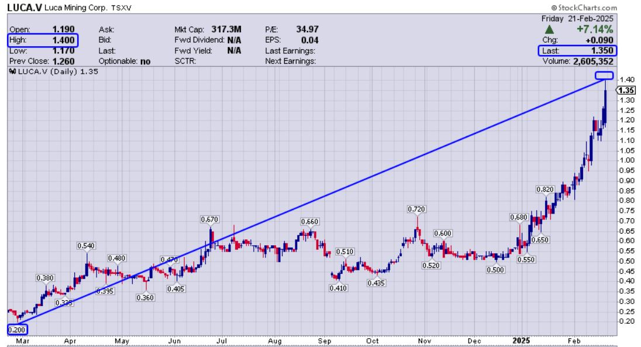Click the 0.670 peak price label

coord(209,220)
